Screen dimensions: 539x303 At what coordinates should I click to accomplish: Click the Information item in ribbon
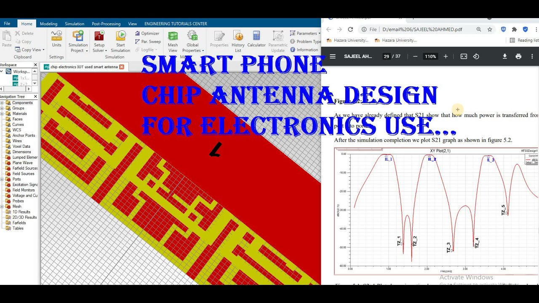(304, 50)
